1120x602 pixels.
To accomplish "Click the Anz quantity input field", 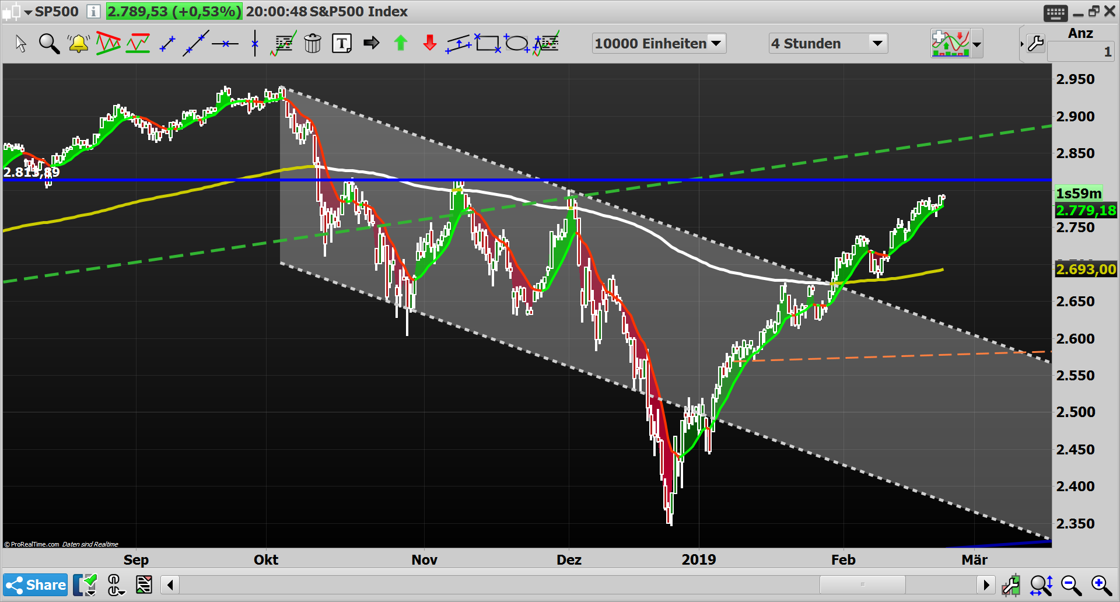I will click(x=1081, y=52).
